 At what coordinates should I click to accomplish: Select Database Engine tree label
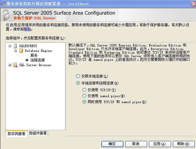point(38,51)
